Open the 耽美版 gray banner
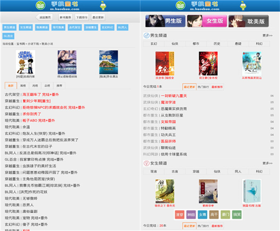 pyautogui.click(x=249, y=21)
